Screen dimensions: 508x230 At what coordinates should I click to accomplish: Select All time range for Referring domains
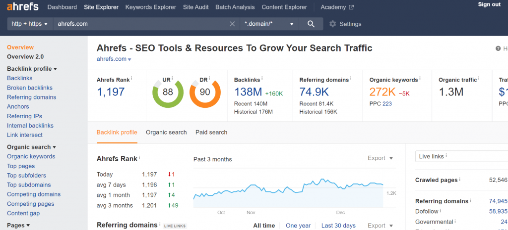(264, 226)
